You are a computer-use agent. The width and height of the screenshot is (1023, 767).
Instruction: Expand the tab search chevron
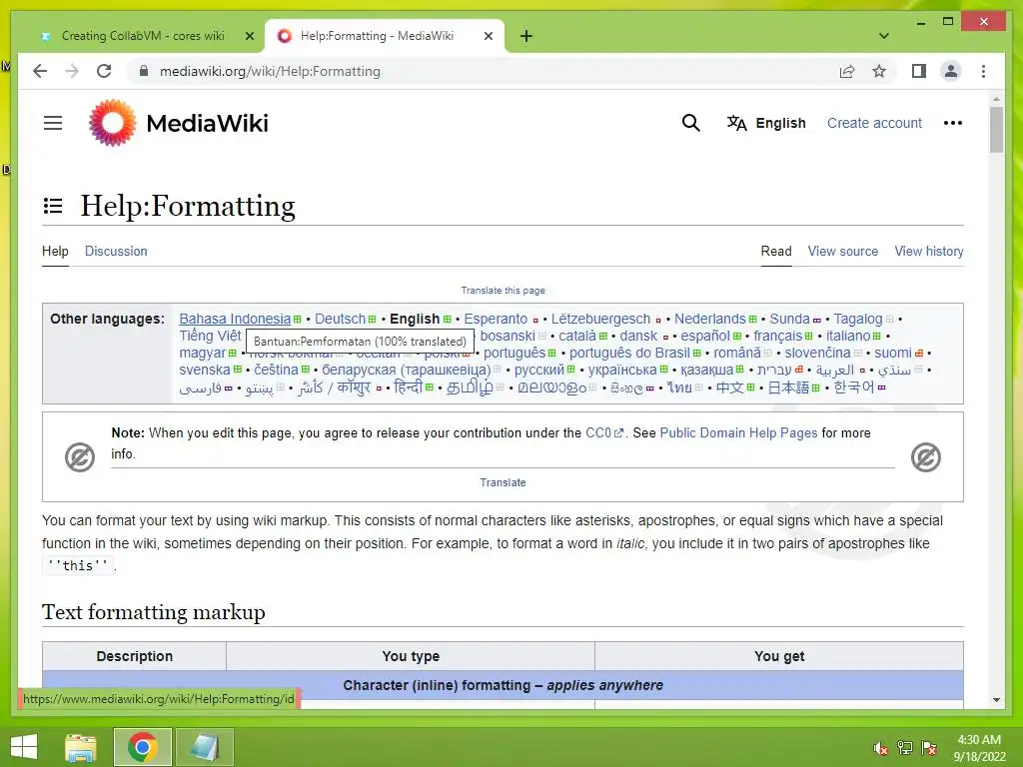tap(884, 36)
